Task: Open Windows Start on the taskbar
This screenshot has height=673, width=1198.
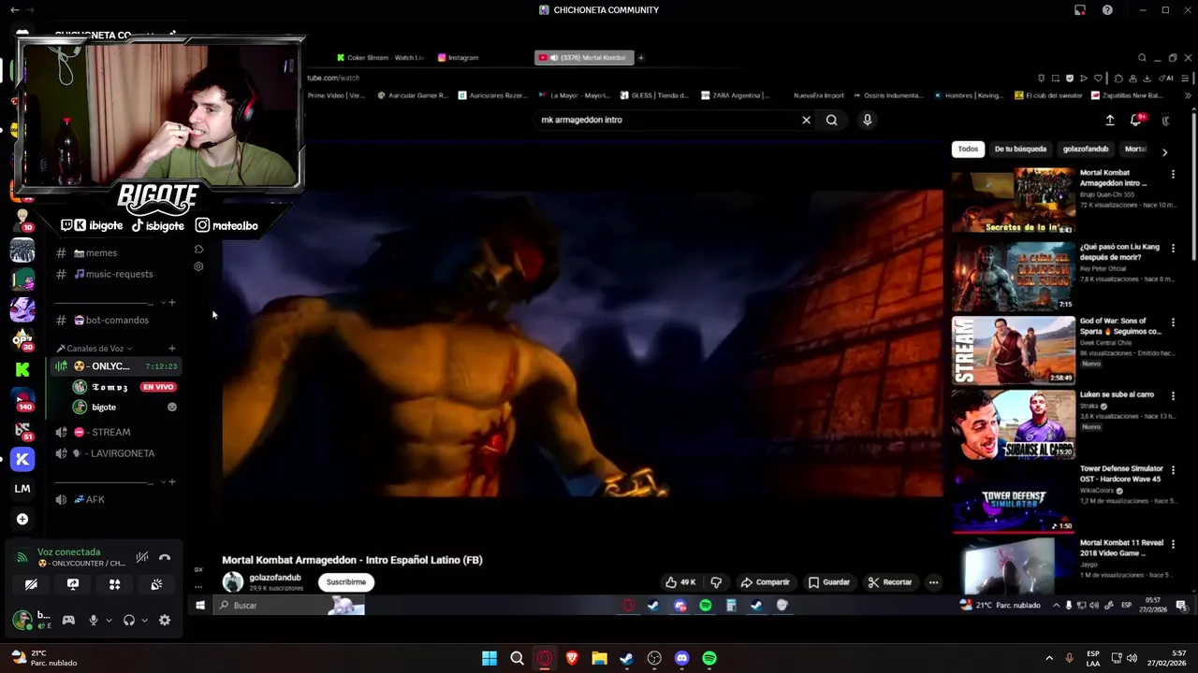Action: 489,658
